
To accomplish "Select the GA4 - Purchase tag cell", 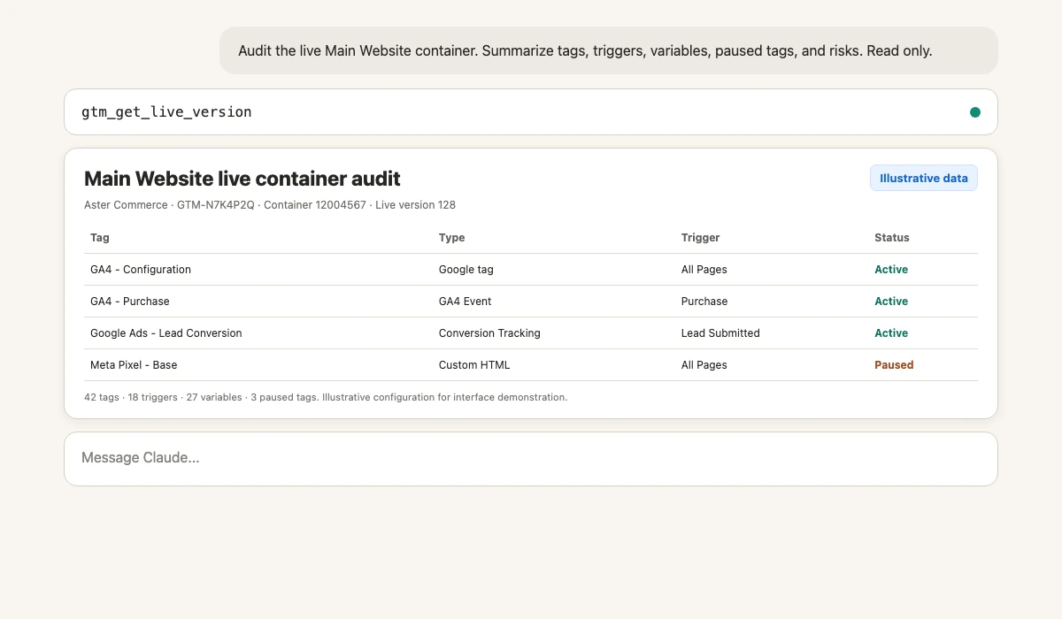I will 130,302.
